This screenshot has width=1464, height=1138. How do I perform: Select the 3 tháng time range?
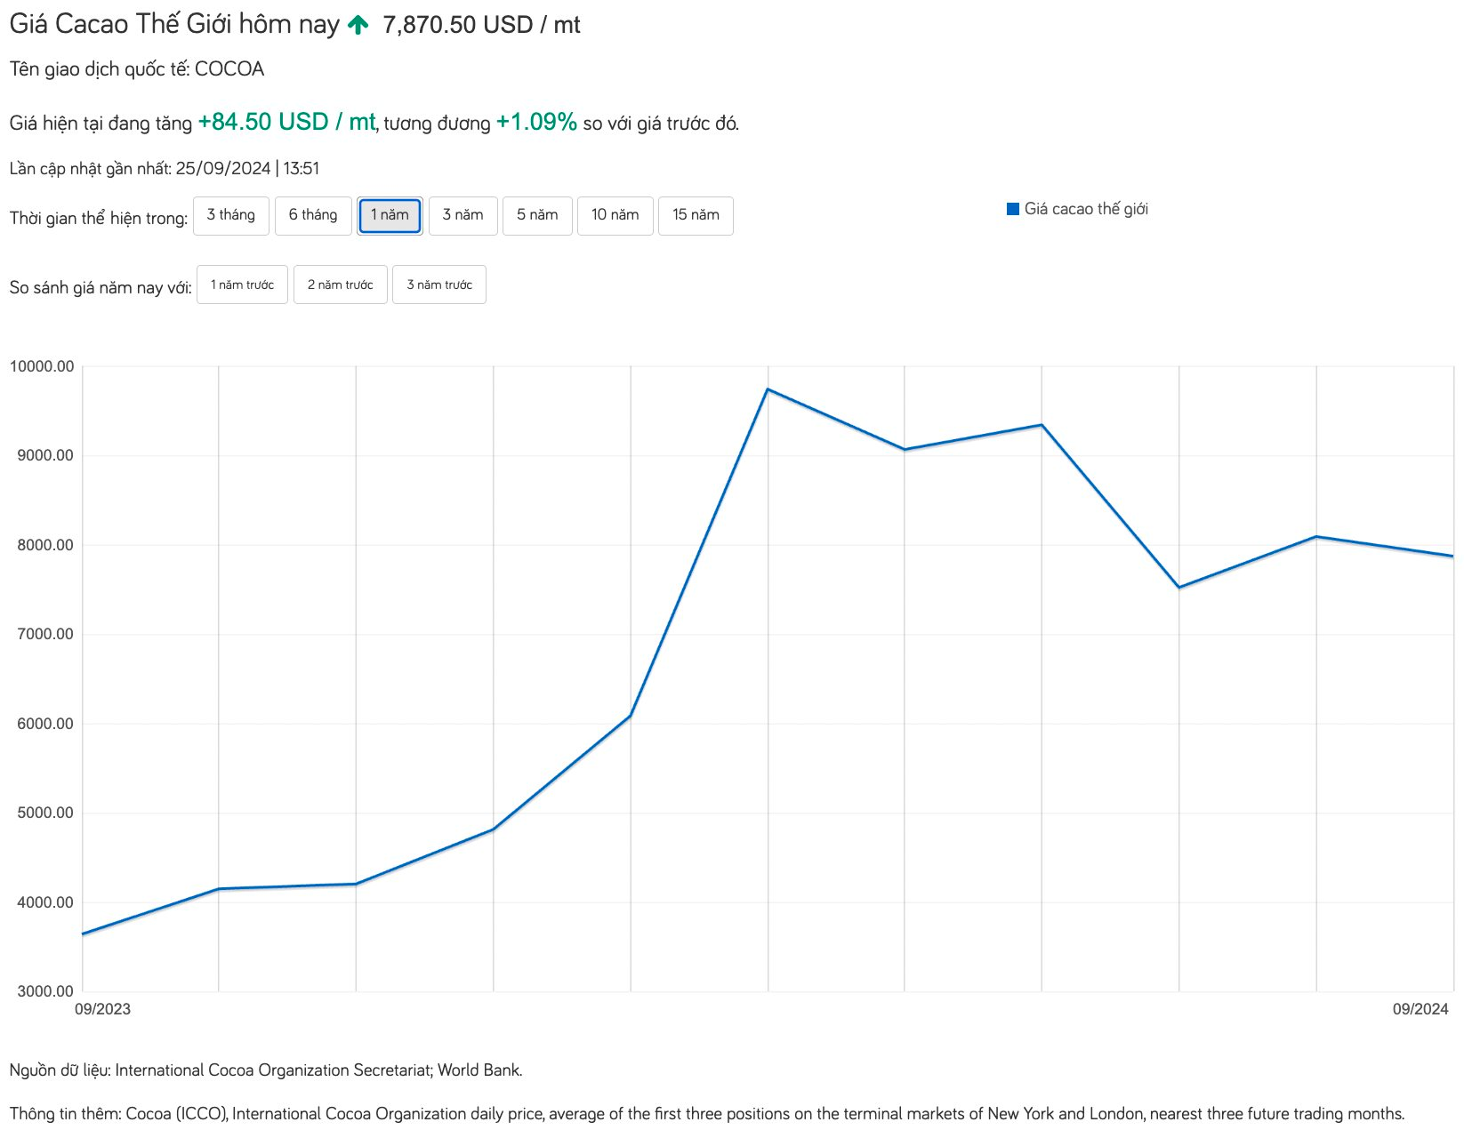point(230,215)
